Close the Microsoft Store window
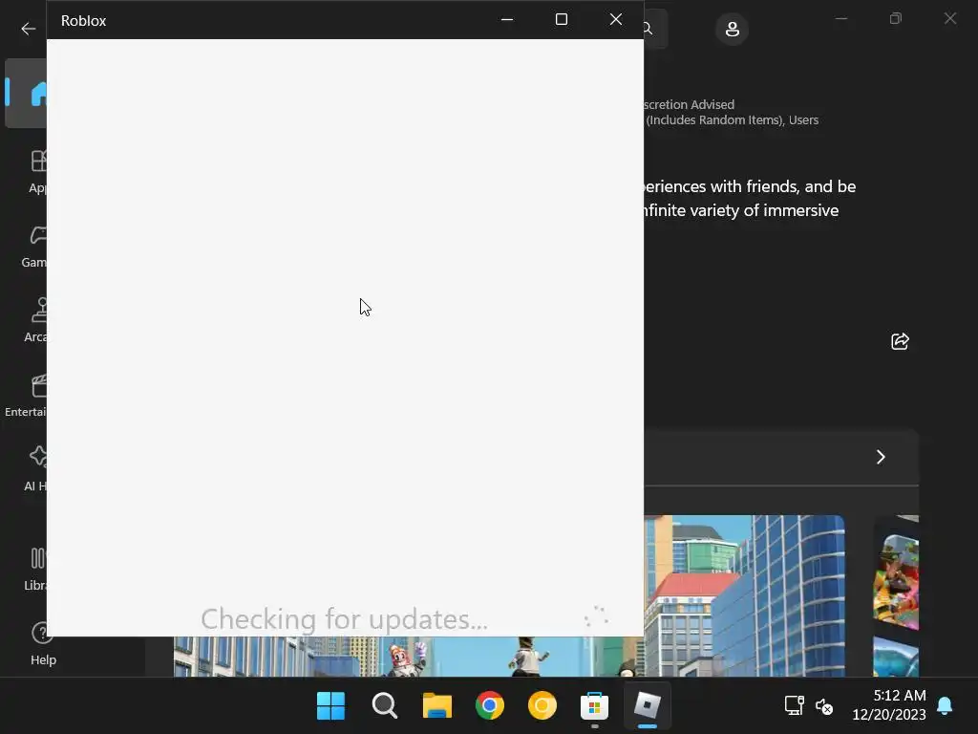This screenshot has height=734, width=978. click(950, 19)
